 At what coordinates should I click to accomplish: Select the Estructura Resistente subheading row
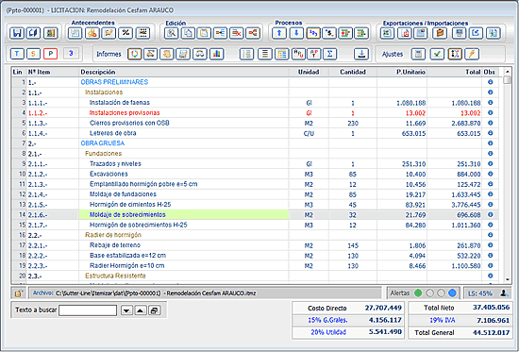[255, 276]
